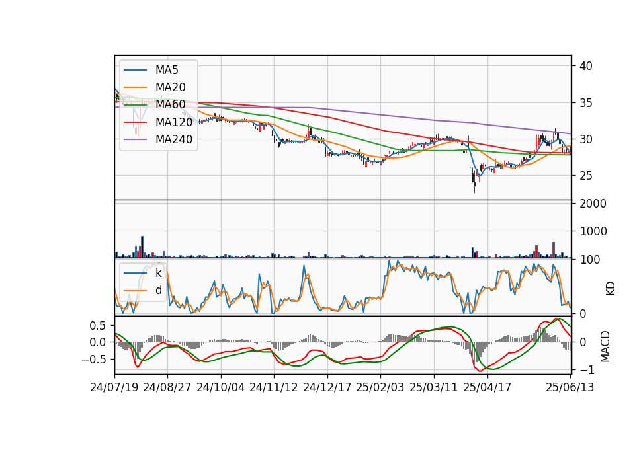This screenshot has width=635, height=456.
Task: Click the 24/07/19 date label
Action: [x=114, y=387]
